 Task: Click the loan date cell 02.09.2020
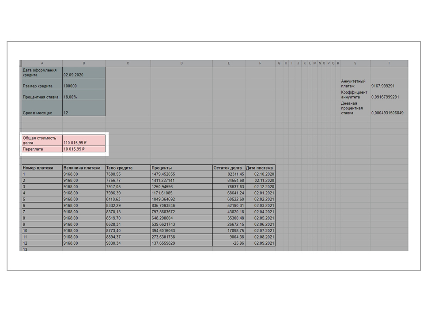click(x=84, y=72)
